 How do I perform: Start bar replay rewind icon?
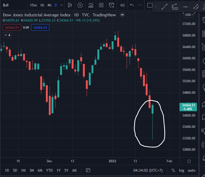[122, 5]
